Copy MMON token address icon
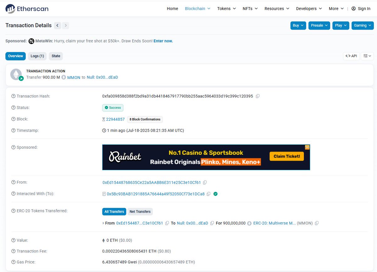This screenshot has width=377, height=272. pyautogui.click(x=317, y=223)
